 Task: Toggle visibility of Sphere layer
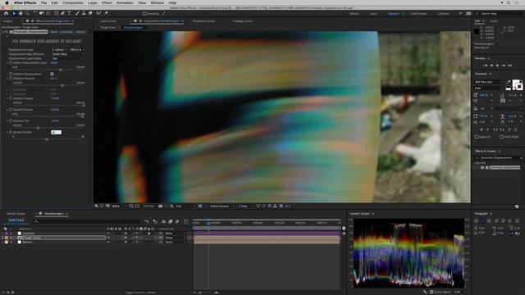108,242
